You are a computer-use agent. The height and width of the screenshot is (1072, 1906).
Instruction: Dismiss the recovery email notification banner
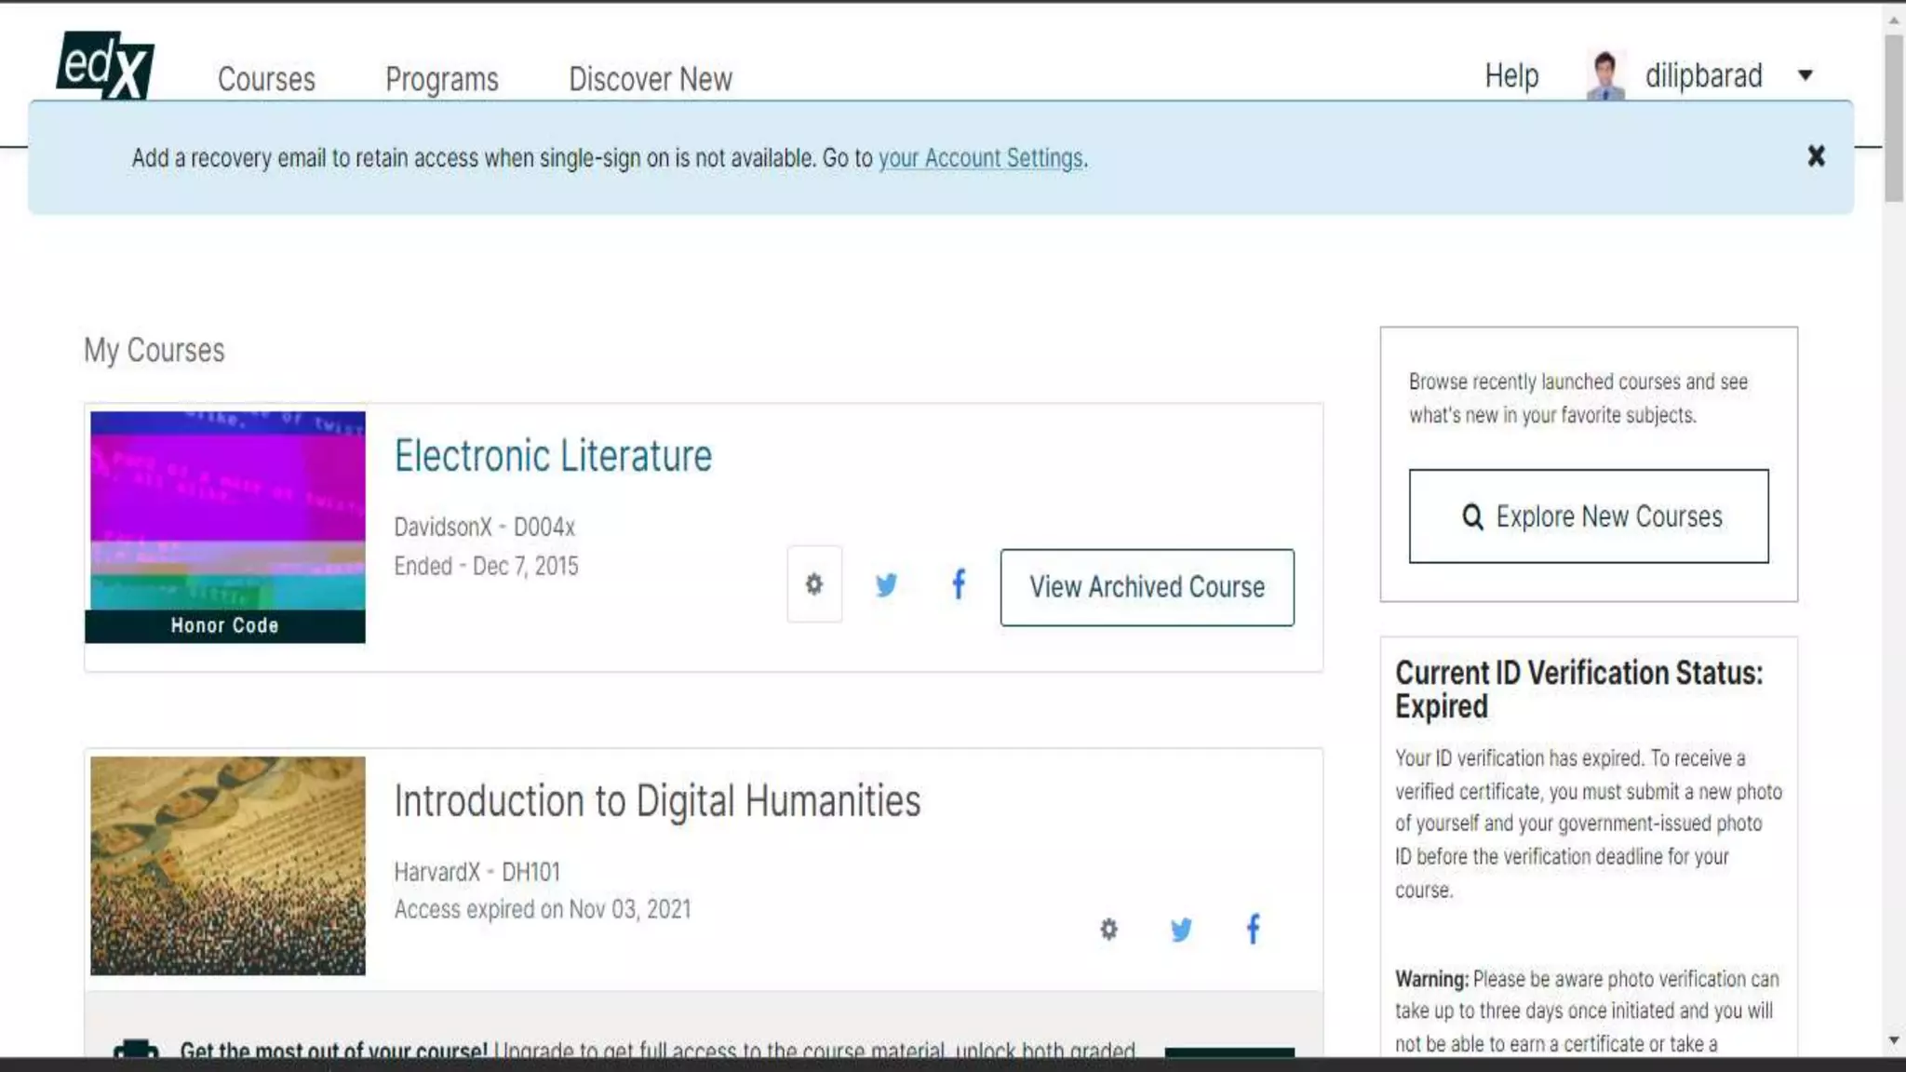point(1816,156)
